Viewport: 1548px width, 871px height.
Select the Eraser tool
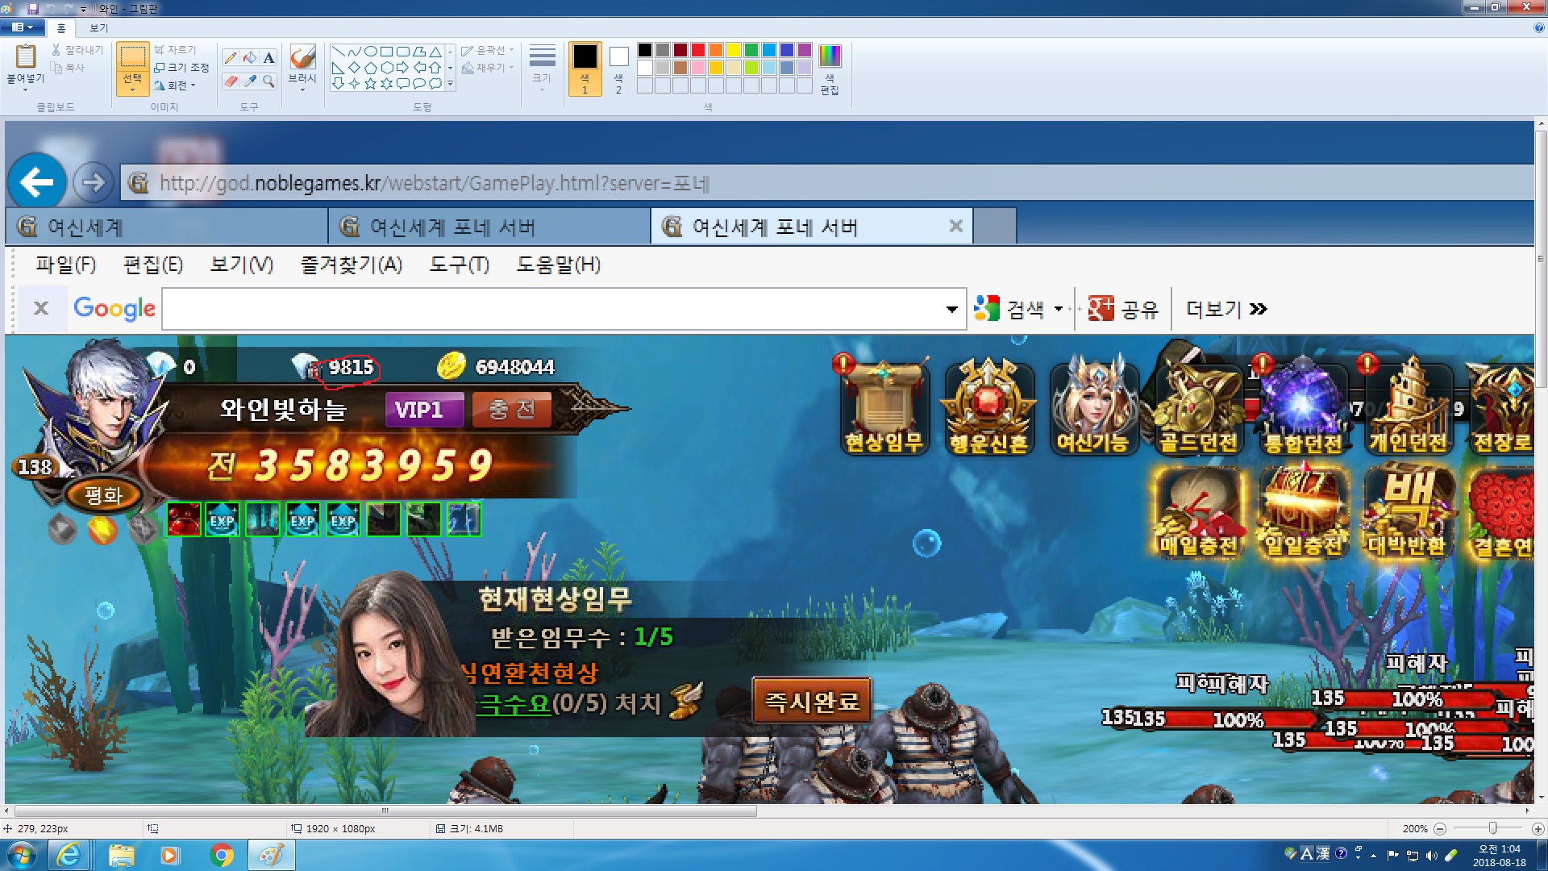pos(231,81)
